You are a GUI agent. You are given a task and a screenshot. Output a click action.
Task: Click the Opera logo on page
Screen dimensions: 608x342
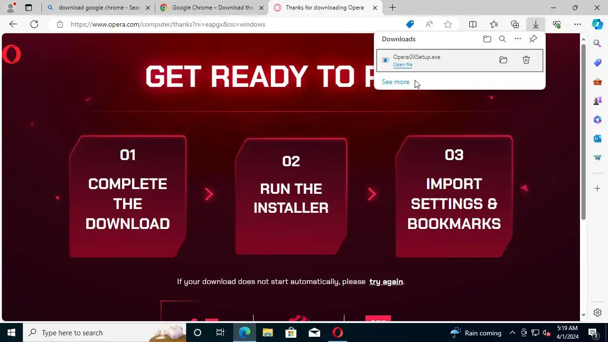[x=11, y=54]
